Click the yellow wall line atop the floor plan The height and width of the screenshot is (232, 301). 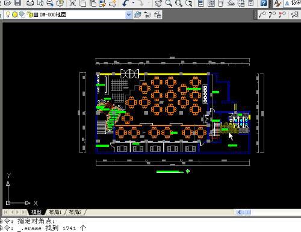(x=154, y=74)
